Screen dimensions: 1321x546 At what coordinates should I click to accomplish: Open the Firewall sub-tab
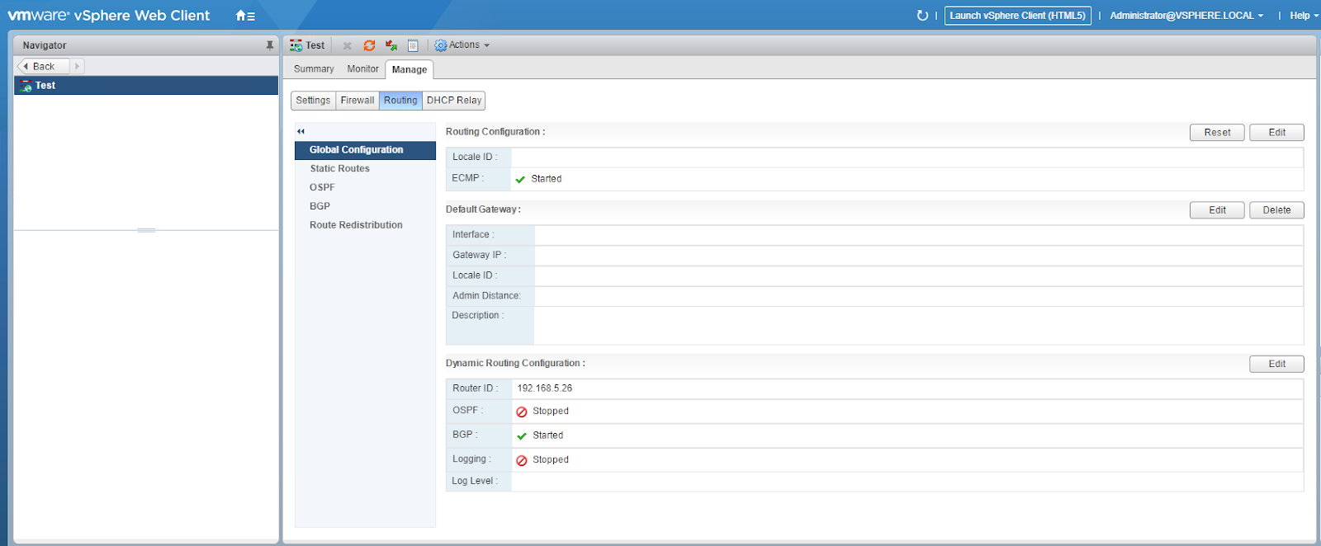[x=357, y=101]
